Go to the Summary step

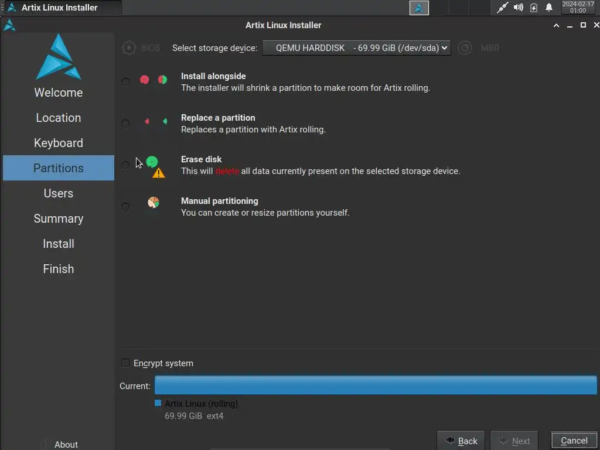(59, 219)
